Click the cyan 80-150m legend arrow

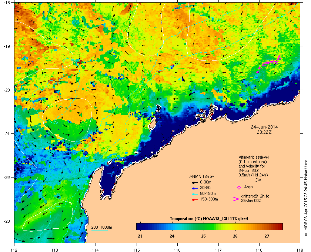coord(195,194)
